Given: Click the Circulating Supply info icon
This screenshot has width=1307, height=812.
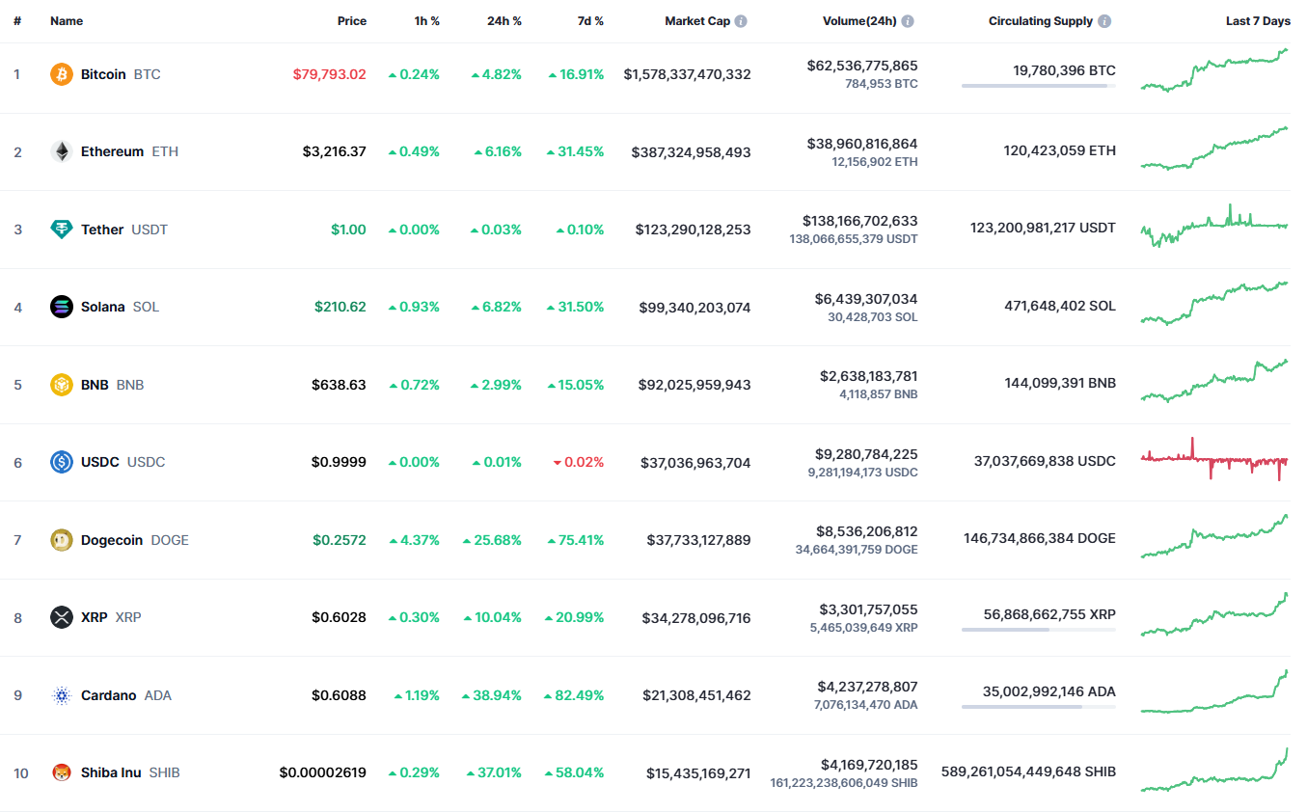Looking at the screenshot, I should [1104, 21].
